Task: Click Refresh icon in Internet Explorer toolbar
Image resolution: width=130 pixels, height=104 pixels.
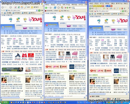Action: [19, 7]
